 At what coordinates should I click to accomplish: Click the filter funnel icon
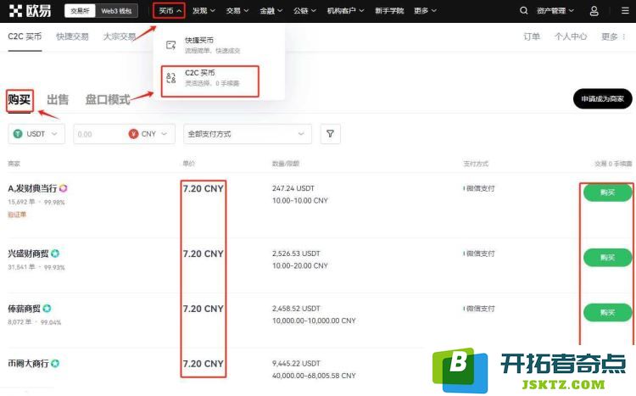[x=330, y=134]
